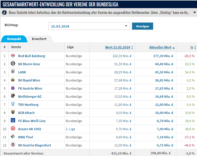Click the TSV Hartberg club crest
The height and width of the screenshot is (156, 197).
pos(13,104)
